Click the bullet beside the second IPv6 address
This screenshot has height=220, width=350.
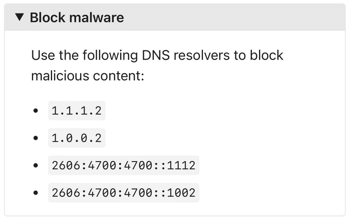[x=35, y=192]
